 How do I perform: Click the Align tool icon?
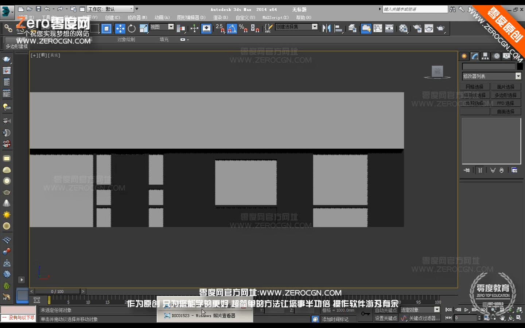pos(339,28)
